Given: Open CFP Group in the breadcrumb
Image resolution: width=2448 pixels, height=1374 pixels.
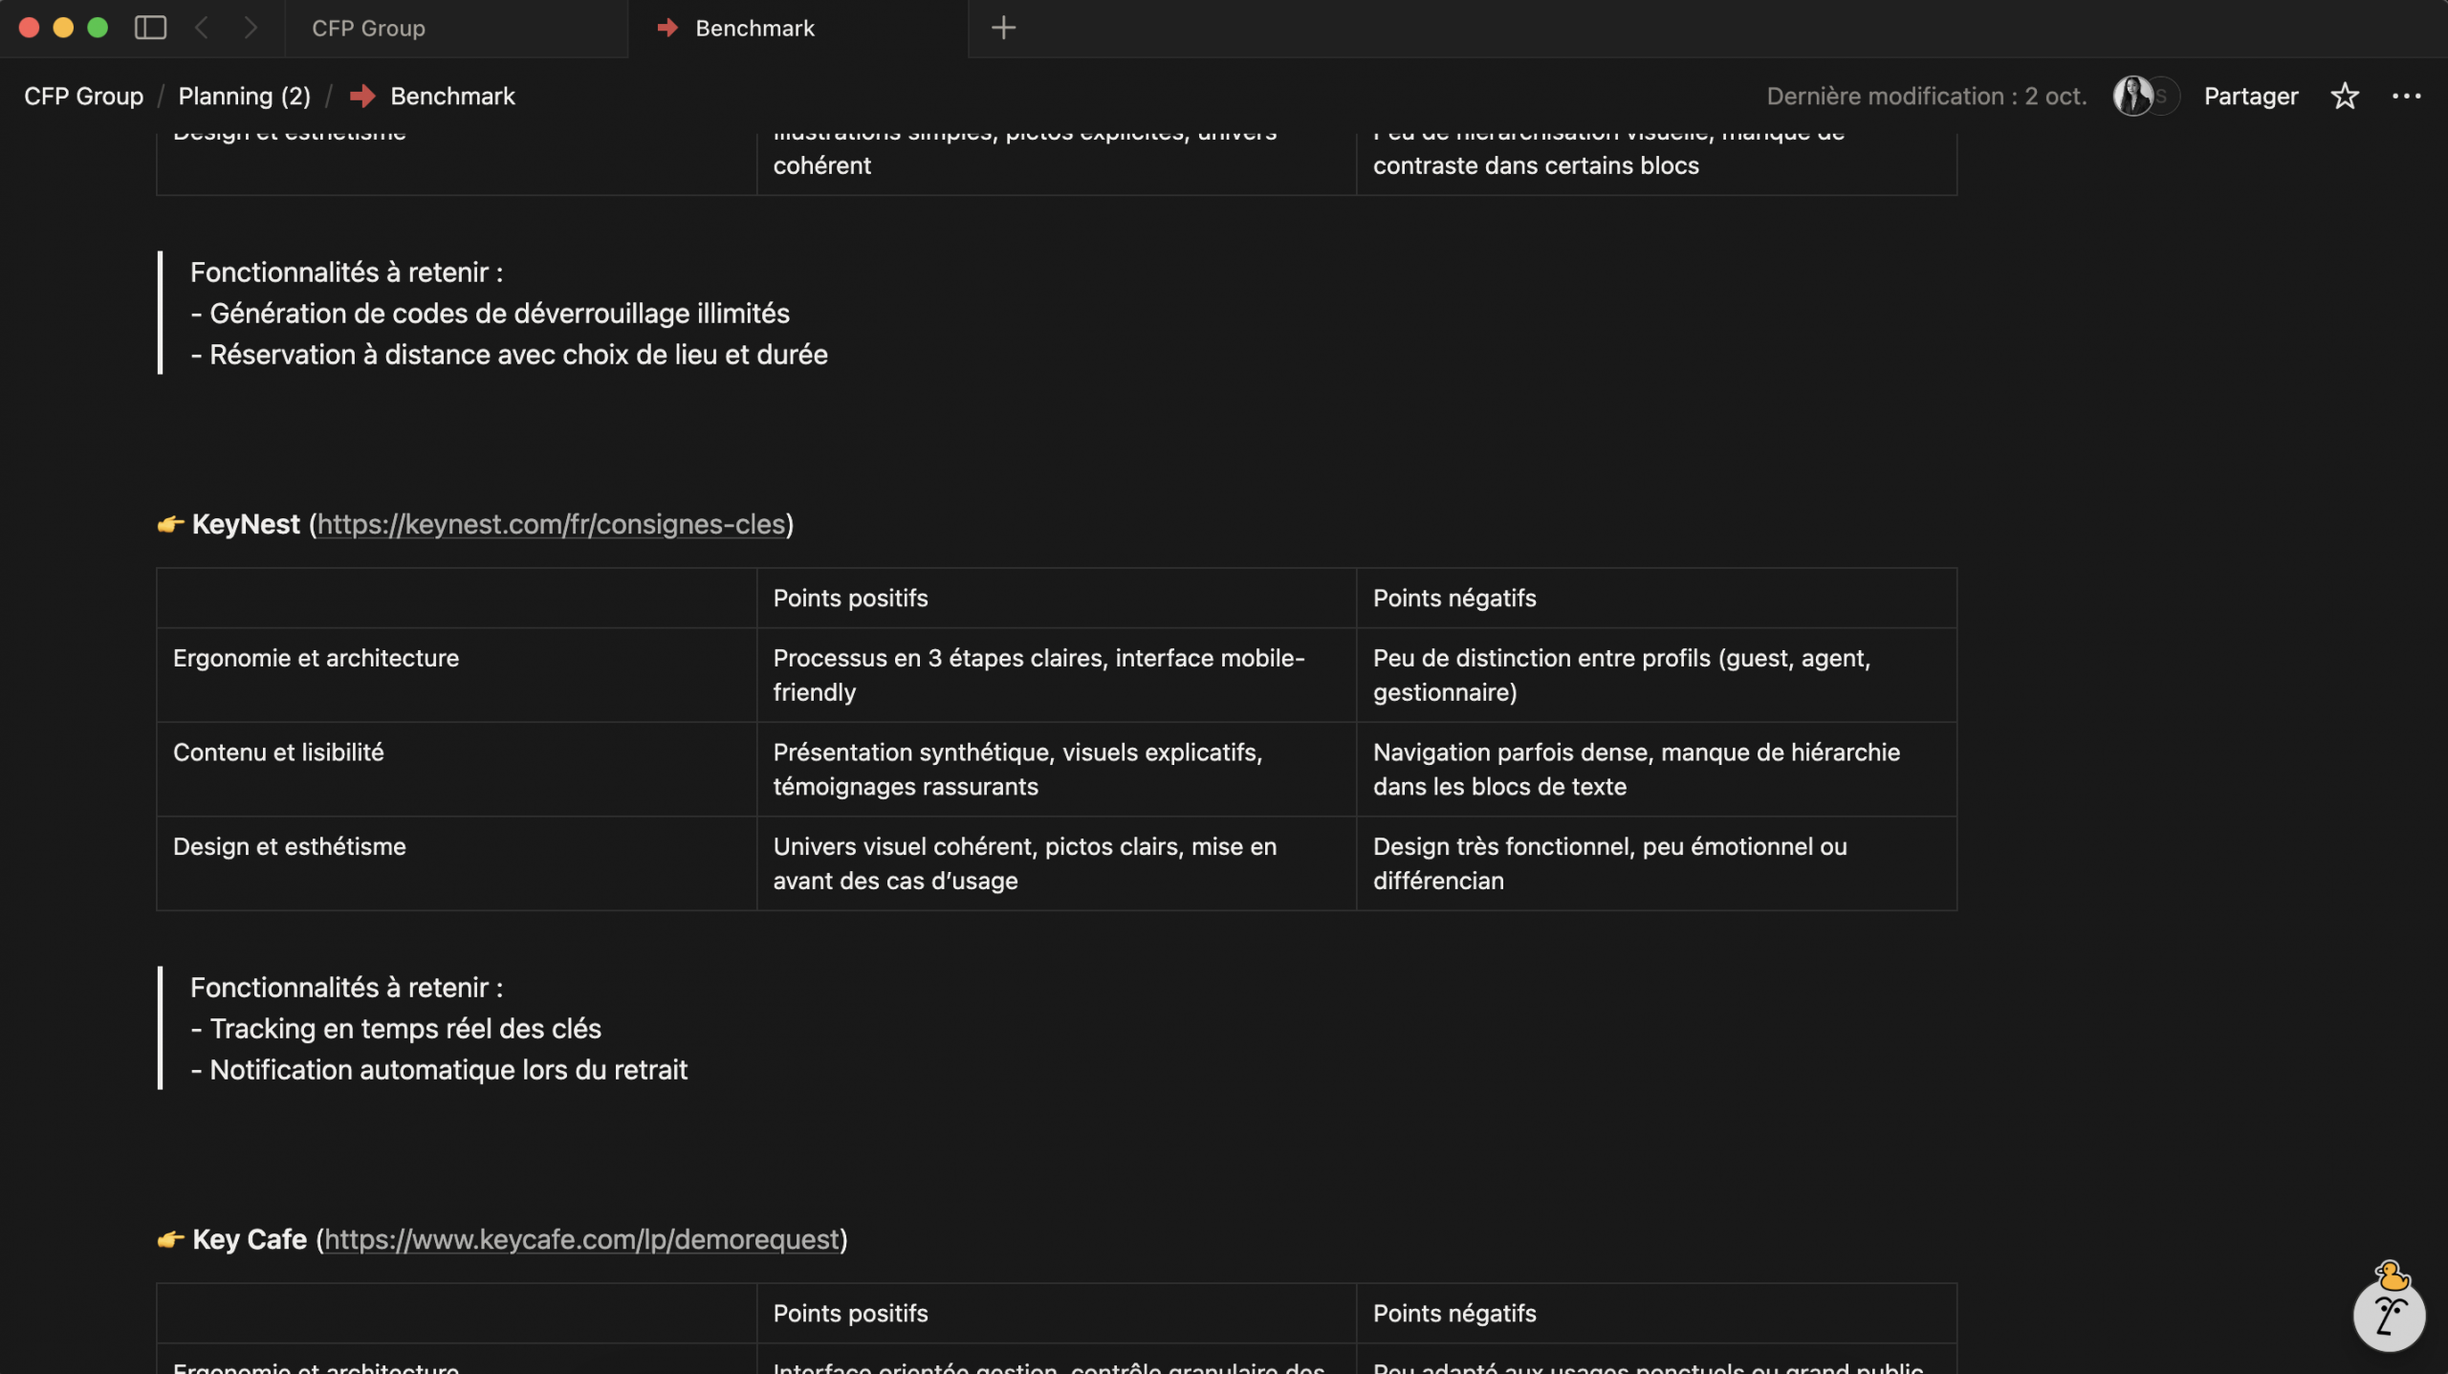Looking at the screenshot, I should click(83, 97).
